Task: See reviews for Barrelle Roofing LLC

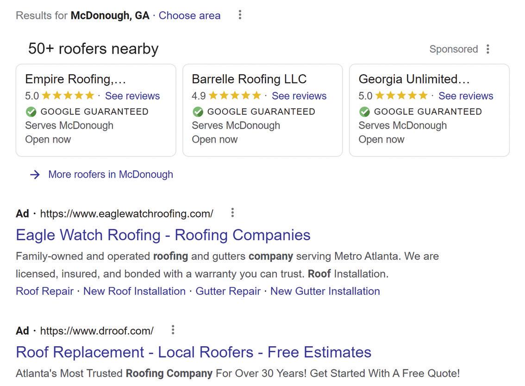Action: [299, 96]
